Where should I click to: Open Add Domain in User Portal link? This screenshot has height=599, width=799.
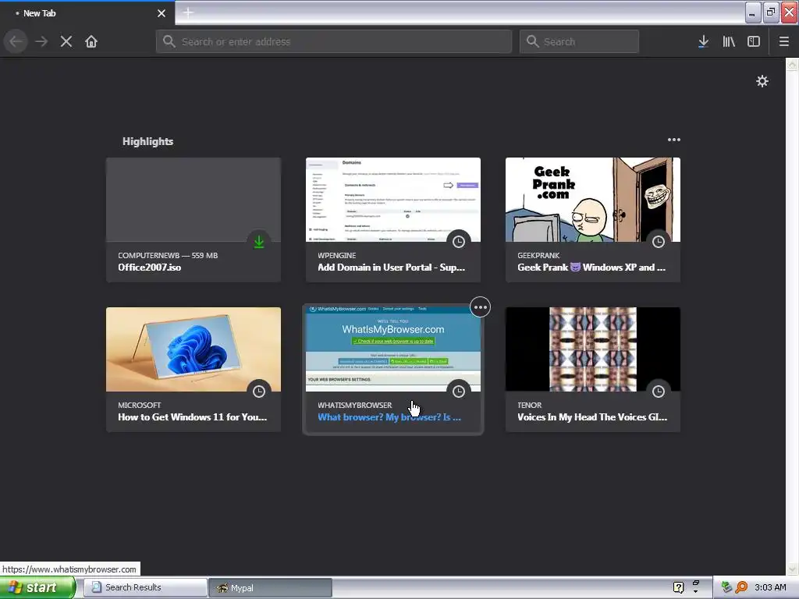[x=392, y=268]
